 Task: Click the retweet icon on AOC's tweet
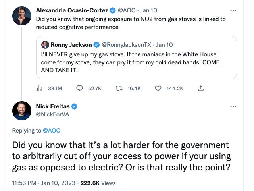(118, 88)
